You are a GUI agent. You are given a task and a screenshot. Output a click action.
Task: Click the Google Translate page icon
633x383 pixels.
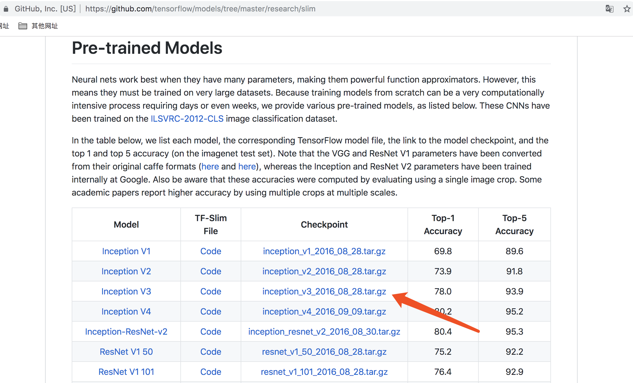(609, 9)
